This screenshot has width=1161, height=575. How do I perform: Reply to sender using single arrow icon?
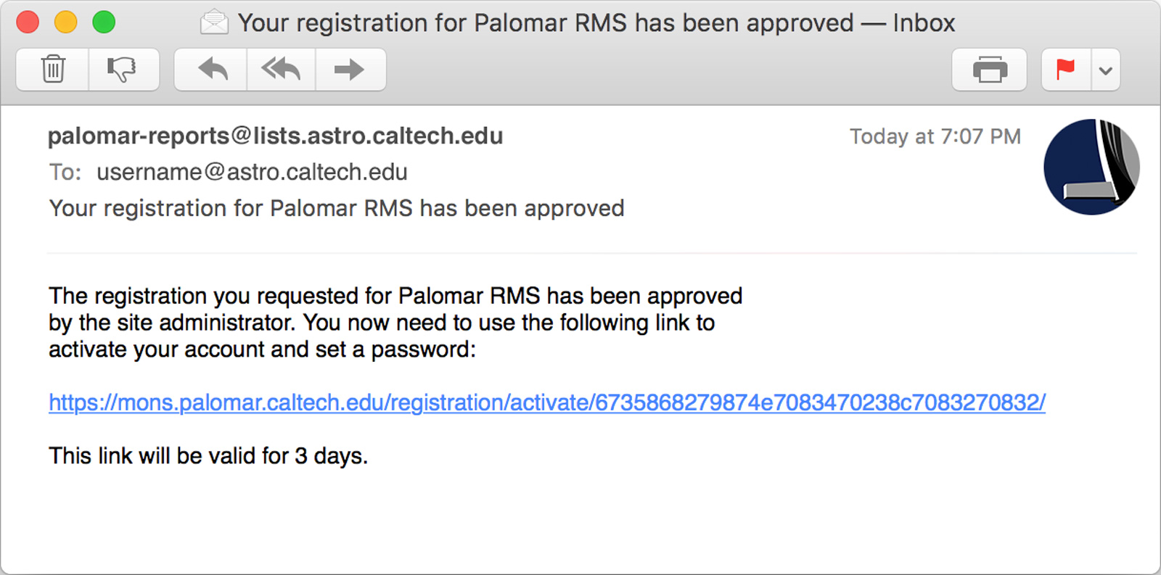(x=211, y=70)
